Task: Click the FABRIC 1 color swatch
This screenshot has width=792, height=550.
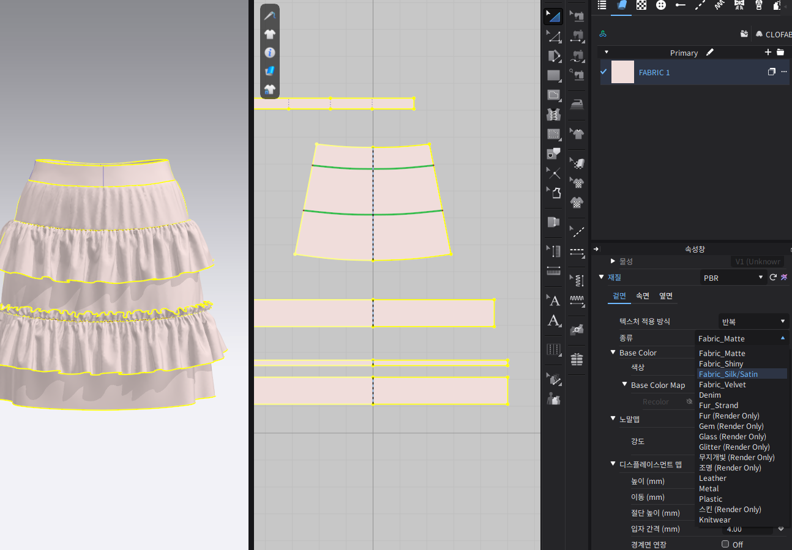Action: coord(622,72)
